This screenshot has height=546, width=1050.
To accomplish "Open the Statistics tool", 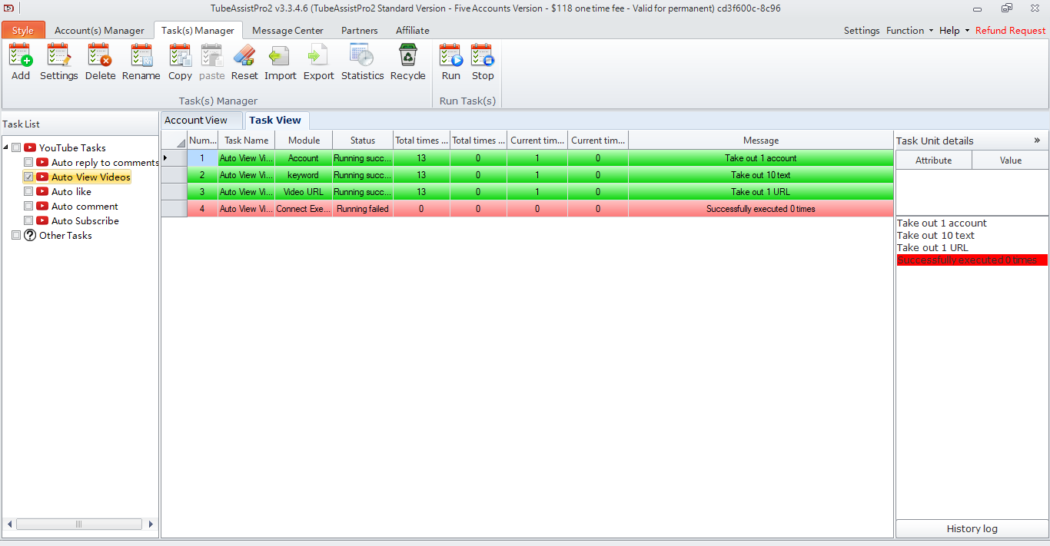I will pyautogui.click(x=362, y=57).
